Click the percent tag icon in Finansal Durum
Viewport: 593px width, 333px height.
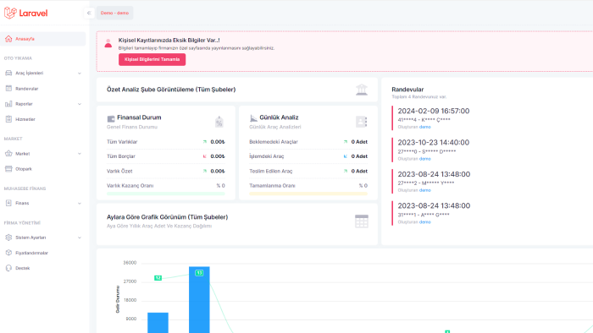pyautogui.click(x=219, y=122)
